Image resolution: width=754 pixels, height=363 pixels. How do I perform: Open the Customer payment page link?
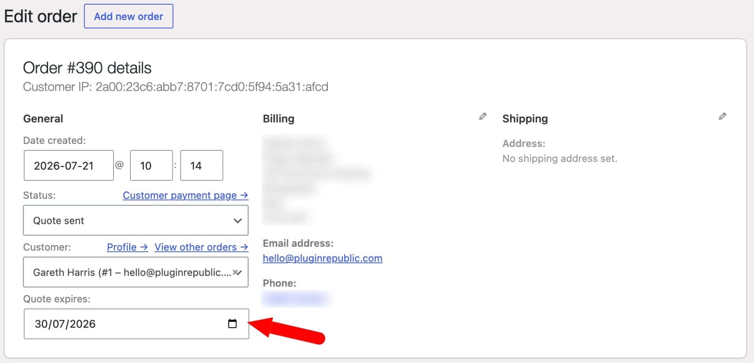pyautogui.click(x=185, y=195)
